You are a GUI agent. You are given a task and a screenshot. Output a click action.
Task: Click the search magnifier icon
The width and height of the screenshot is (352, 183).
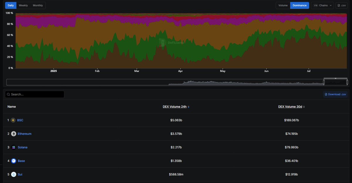(8, 94)
